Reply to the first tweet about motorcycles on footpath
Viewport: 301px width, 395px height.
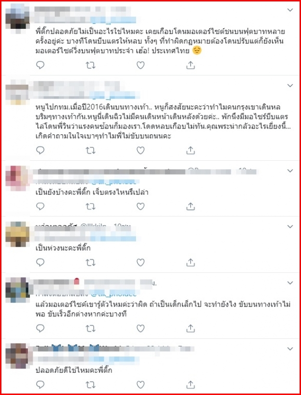(40, 65)
